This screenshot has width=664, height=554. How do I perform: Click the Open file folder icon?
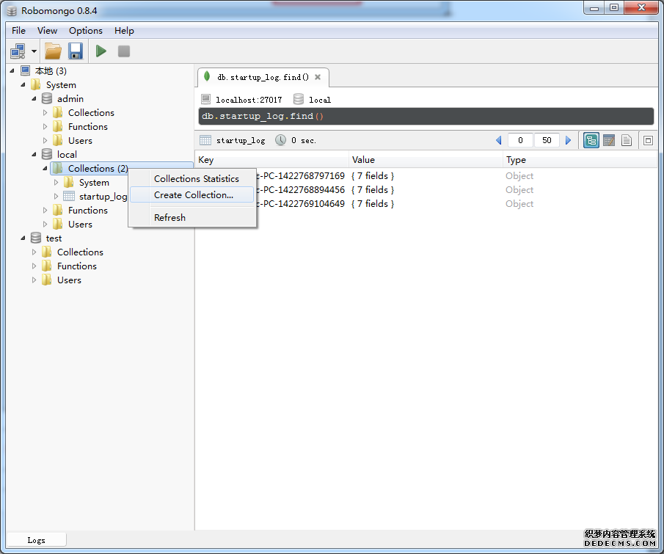[53, 51]
